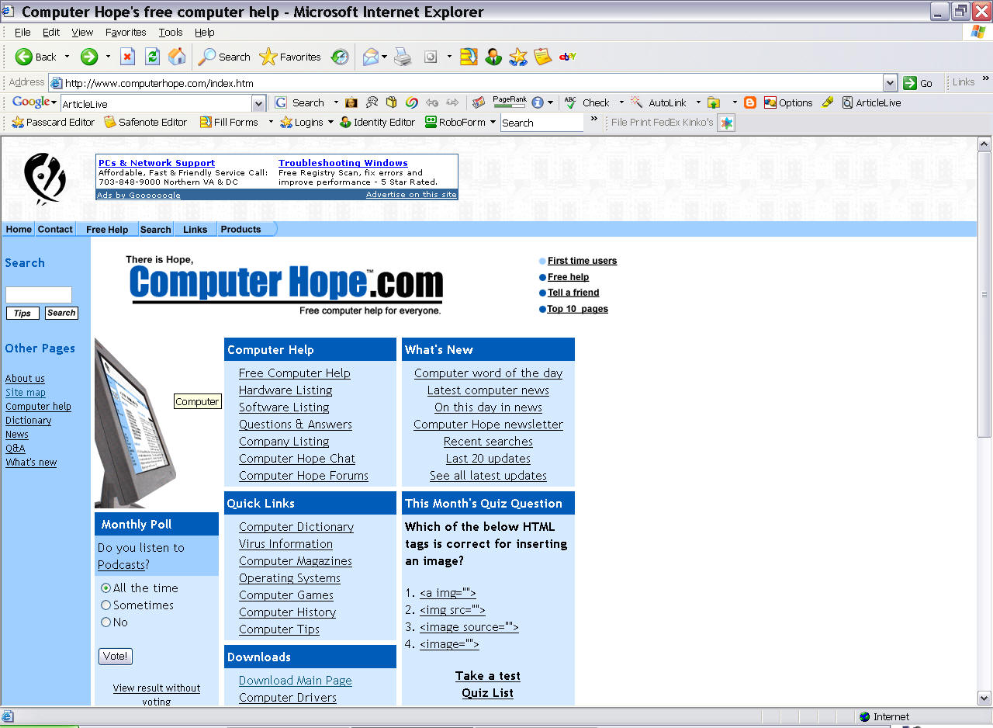993x728 pixels.
Task: Open the Mail envelope icon
Action: pyautogui.click(x=371, y=57)
